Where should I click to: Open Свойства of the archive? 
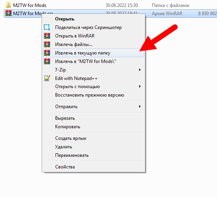click(65, 166)
